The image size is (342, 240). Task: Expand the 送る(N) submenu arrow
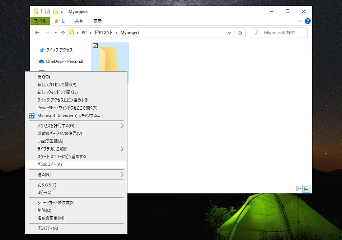[122, 174]
